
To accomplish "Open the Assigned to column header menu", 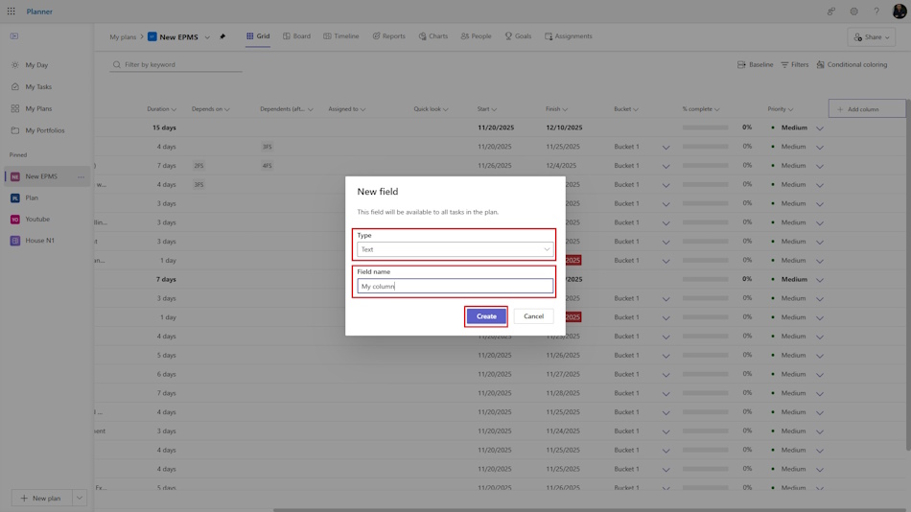I will [347, 109].
